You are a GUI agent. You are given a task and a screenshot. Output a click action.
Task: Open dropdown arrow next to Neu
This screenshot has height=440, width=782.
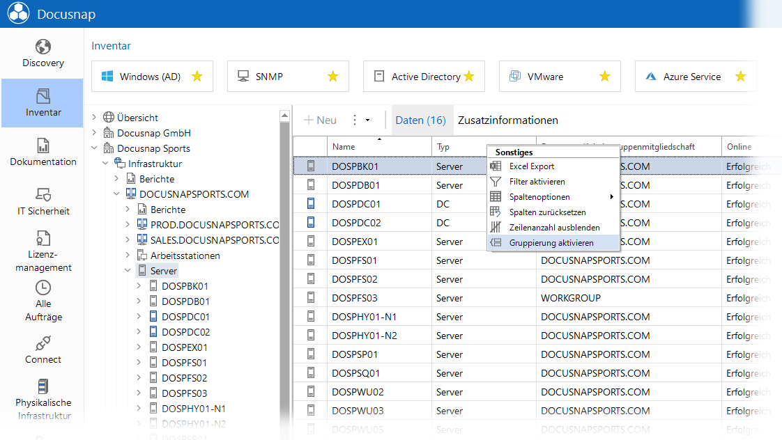point(367,120)
